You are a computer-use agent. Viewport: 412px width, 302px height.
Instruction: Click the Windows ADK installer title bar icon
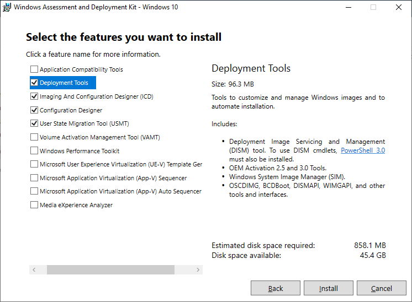(x=7, y=7)
